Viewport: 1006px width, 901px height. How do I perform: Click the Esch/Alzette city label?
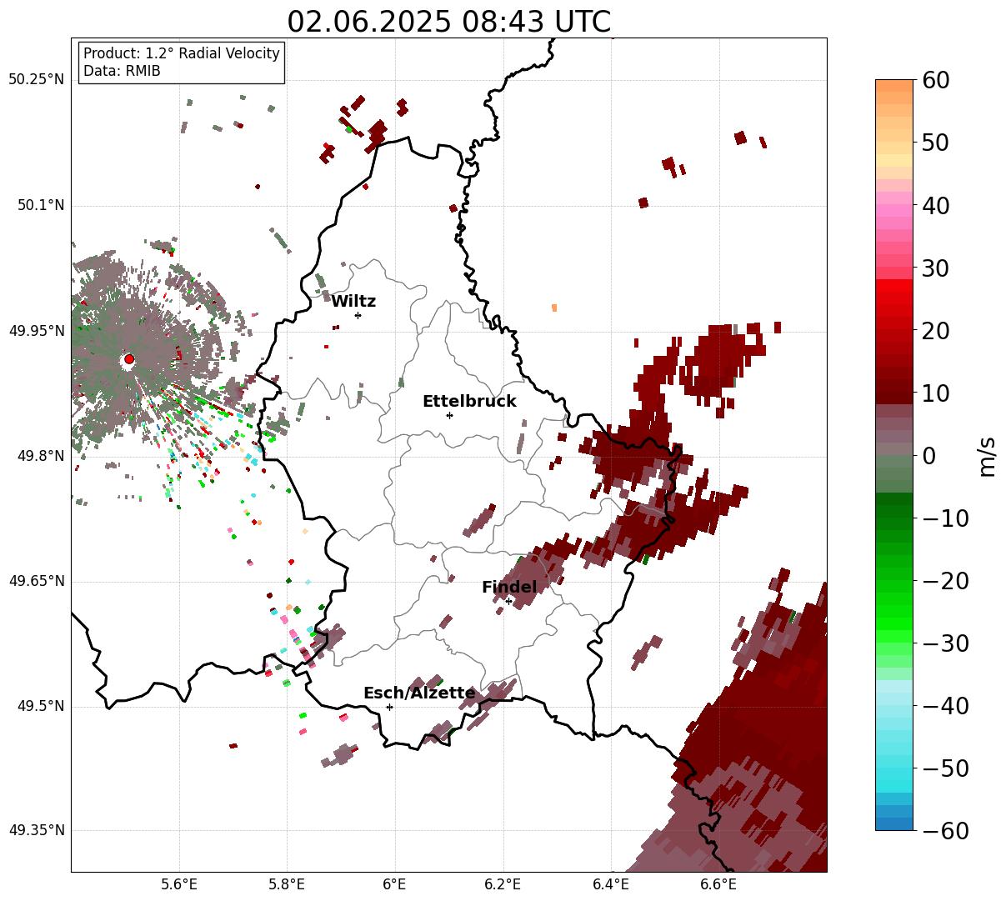[419, 693]
